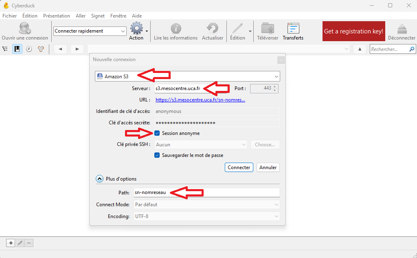Decrease the Port value stepper

275,90
